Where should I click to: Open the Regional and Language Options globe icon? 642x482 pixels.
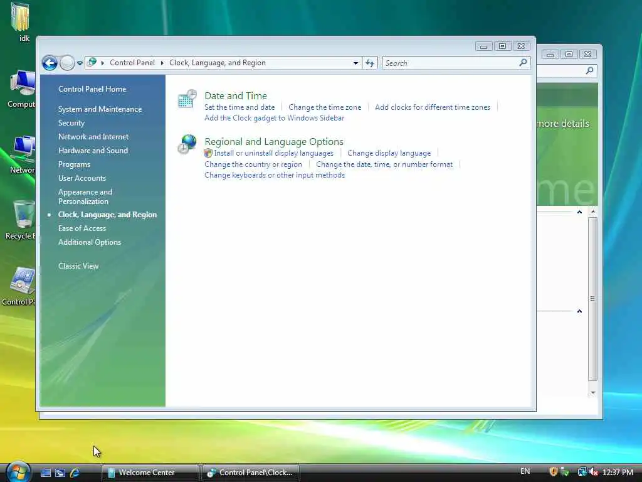point(187,144)
